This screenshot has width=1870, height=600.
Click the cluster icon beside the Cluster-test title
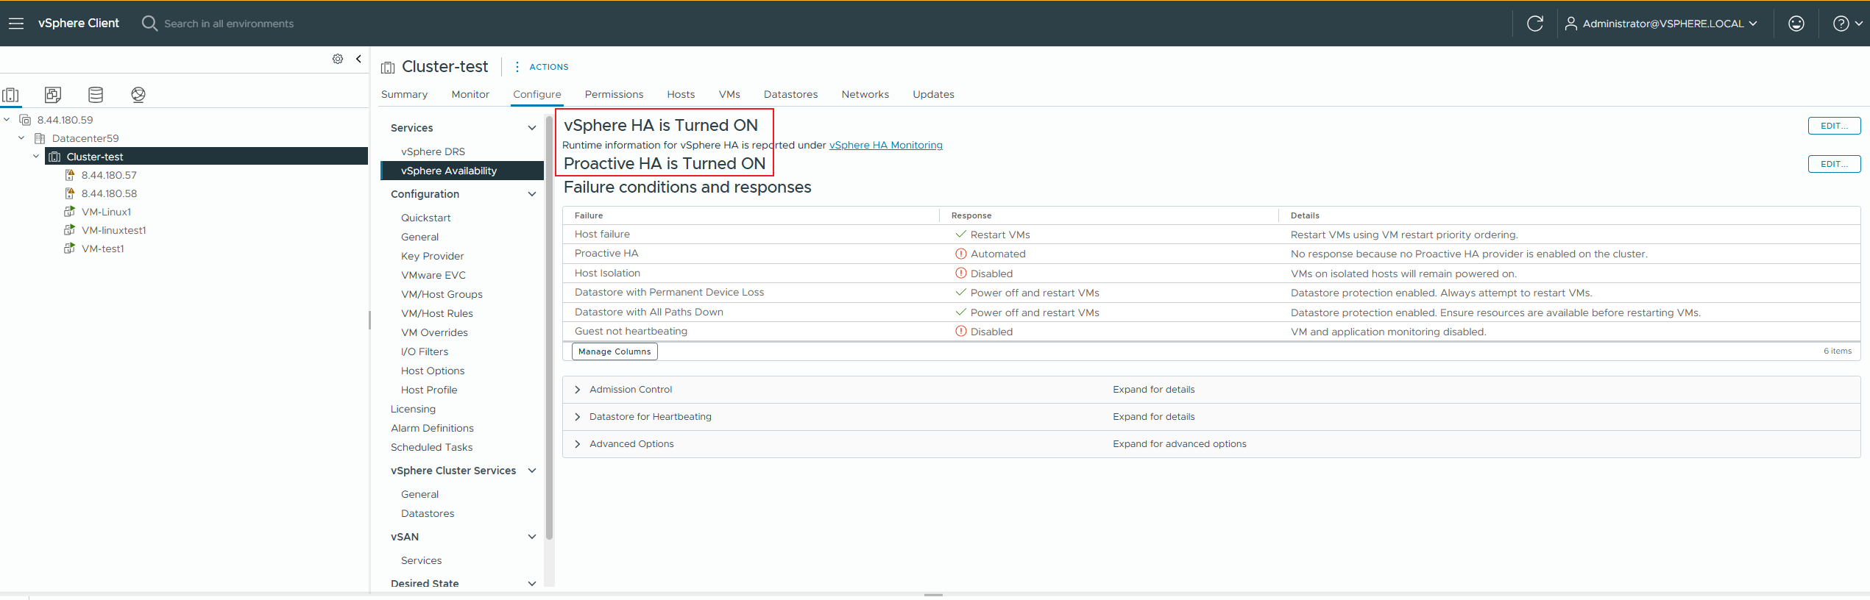pyautogui.click(x=388, y=68)
